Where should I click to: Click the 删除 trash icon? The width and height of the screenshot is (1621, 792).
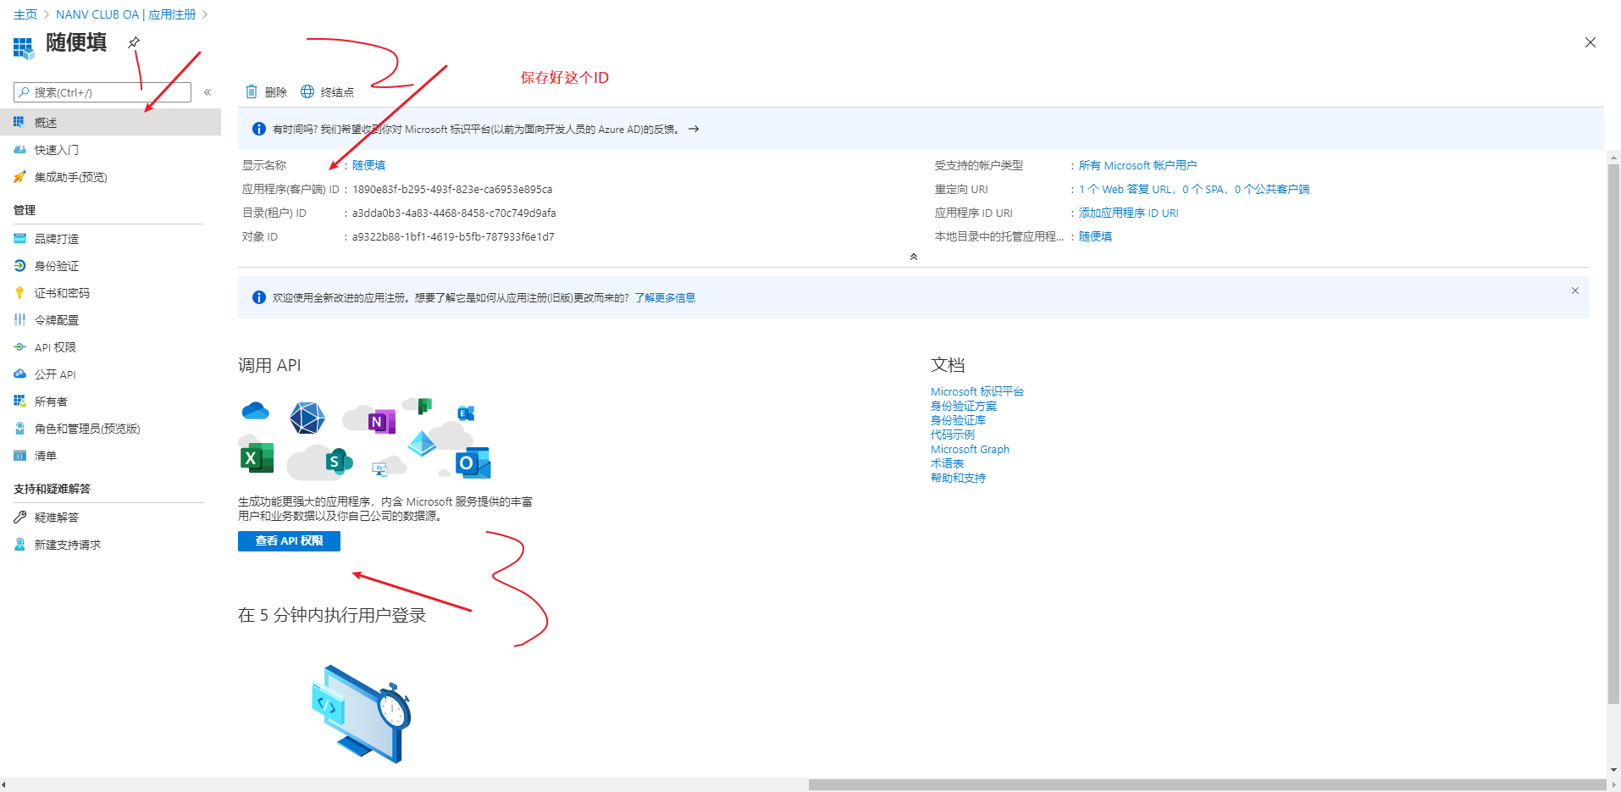click(x=252, y=91)
